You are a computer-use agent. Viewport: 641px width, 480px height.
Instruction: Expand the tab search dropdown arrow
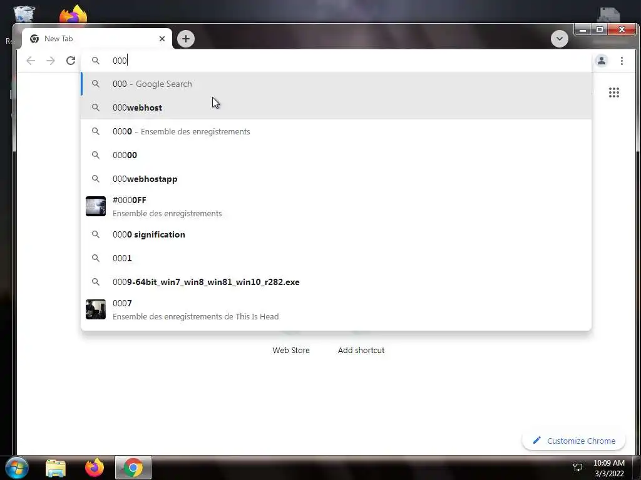click(x=559, y=39)
